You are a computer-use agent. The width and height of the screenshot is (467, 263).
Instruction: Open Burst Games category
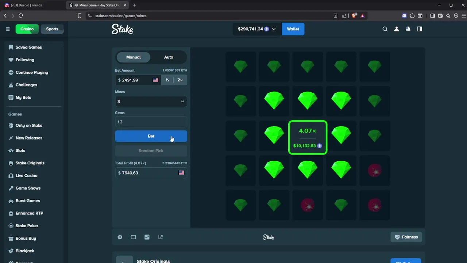point(28,201)
